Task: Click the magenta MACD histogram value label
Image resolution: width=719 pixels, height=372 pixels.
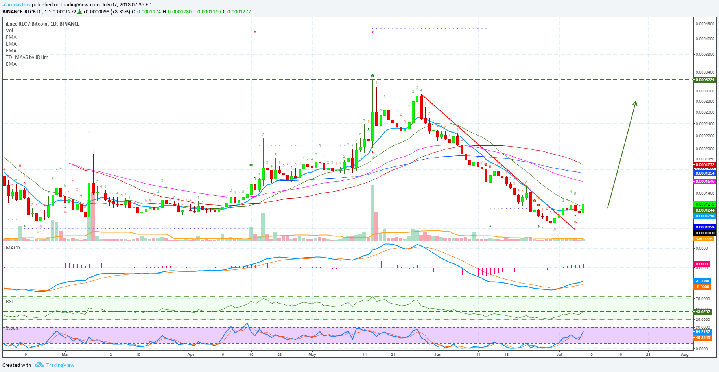Action: pos(702,264)
